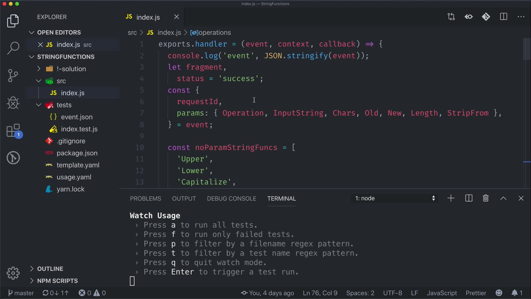Viewport: 531px width, 299px height.
Task: Click the Manage gear icon
Action: pos(13,273)
